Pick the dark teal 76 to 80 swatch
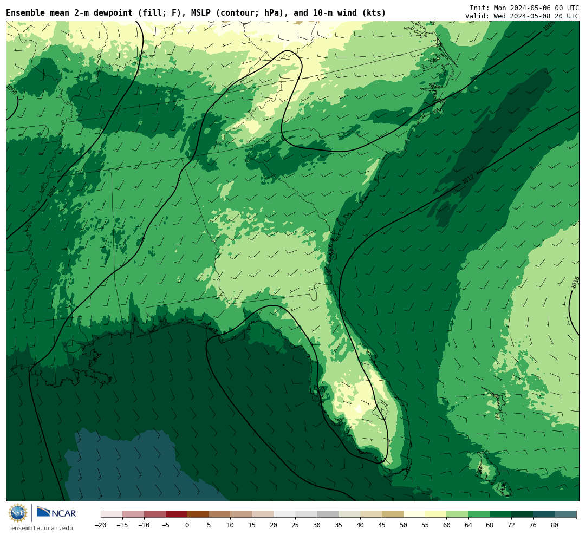This screenshot has height=535, width=585. coord(544,514)
